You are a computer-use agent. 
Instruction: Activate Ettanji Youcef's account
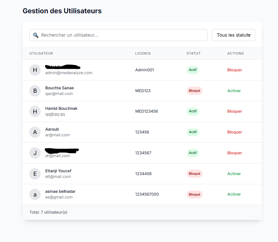(234, 174)
